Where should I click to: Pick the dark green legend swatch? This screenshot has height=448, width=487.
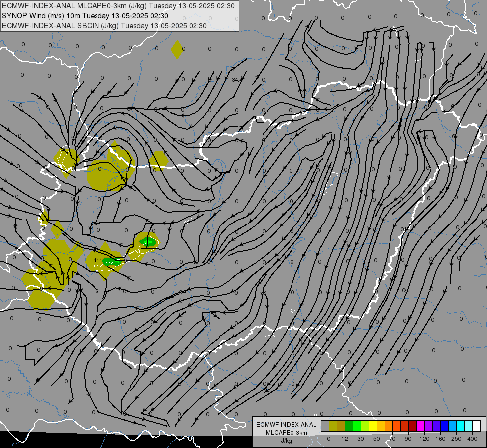pyautogui.click(x=349, y=426)
